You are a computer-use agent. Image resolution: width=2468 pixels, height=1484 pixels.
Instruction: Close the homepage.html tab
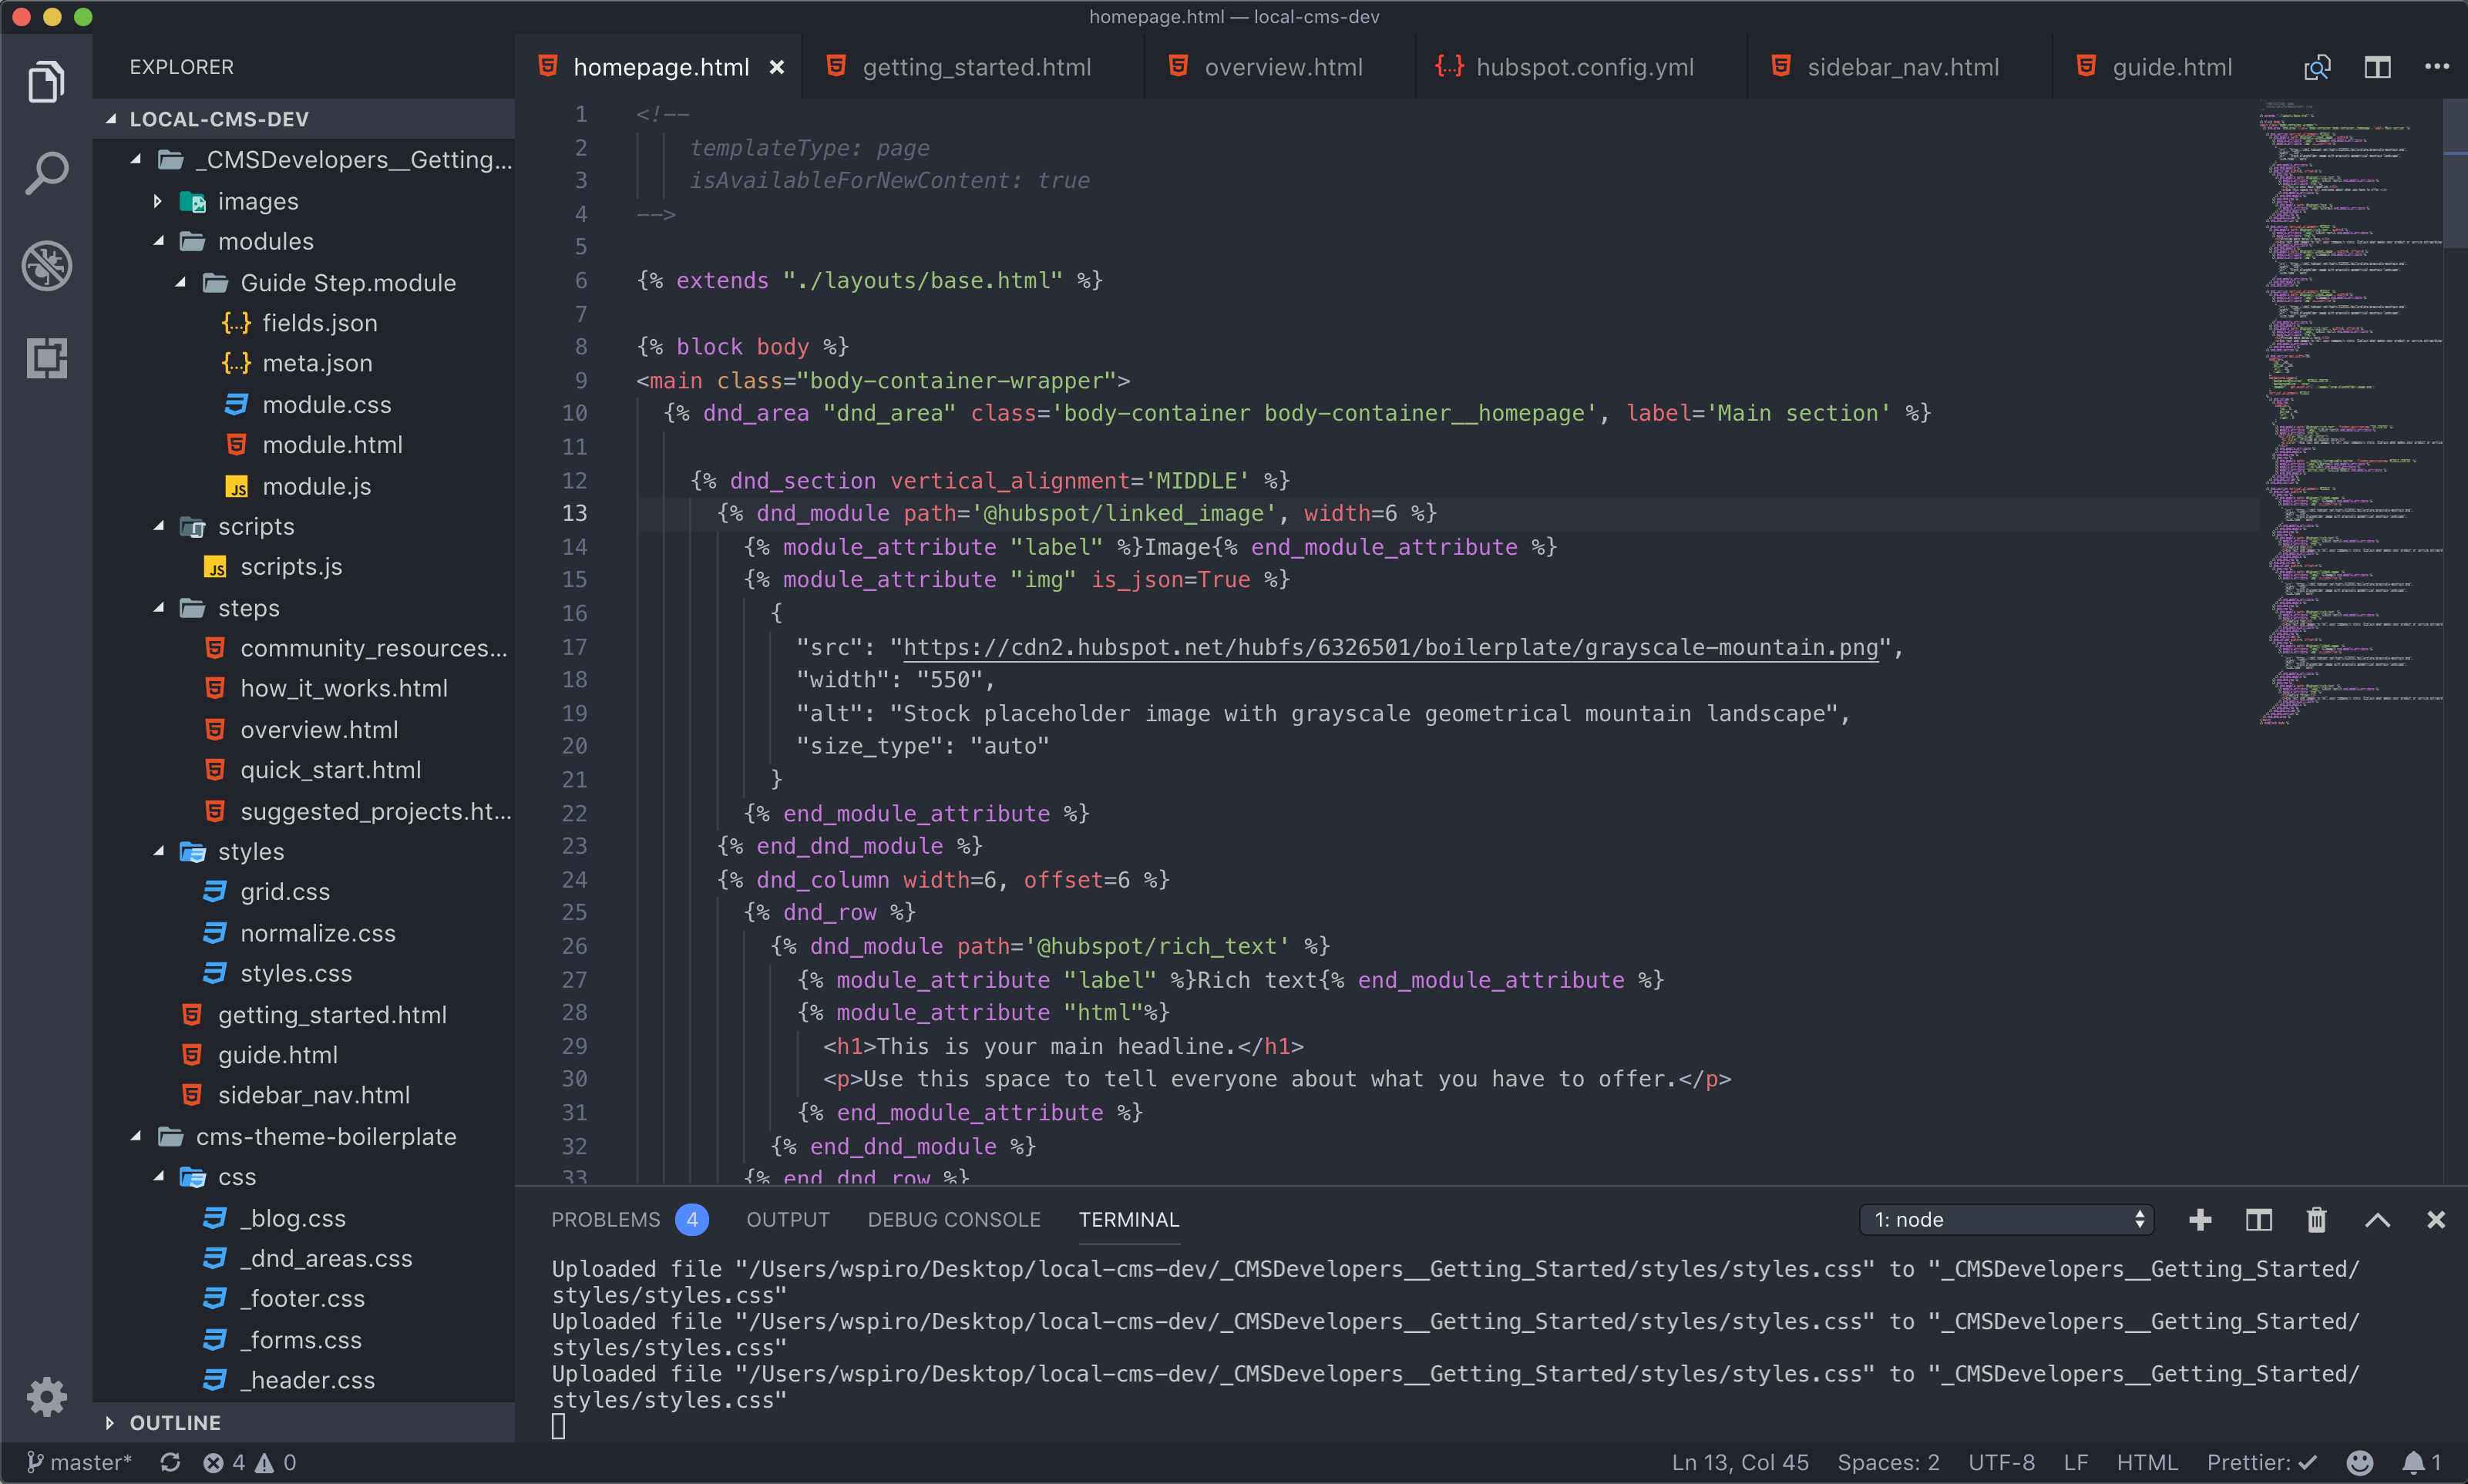[x=777, y=67]
